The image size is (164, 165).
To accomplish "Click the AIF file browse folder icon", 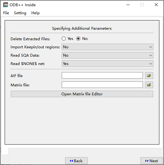I will point(149,76).
